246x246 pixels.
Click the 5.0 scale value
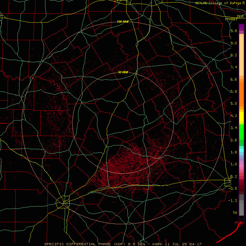pos(234,104)
